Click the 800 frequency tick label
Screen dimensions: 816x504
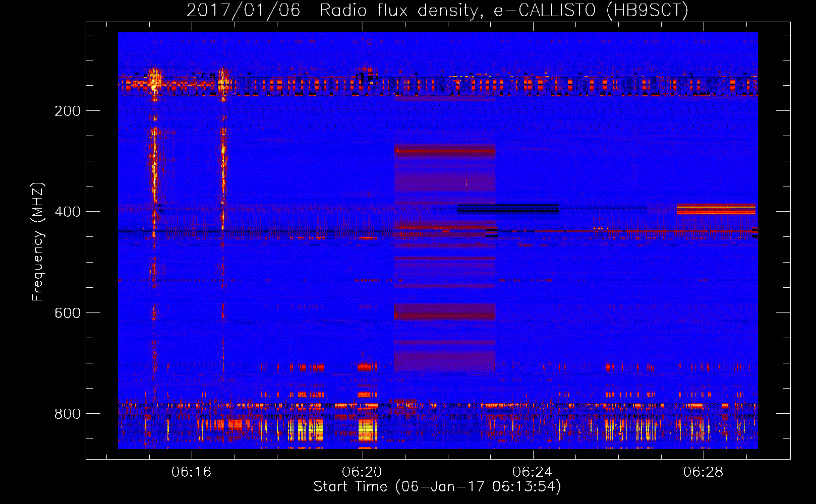point(68,414)
